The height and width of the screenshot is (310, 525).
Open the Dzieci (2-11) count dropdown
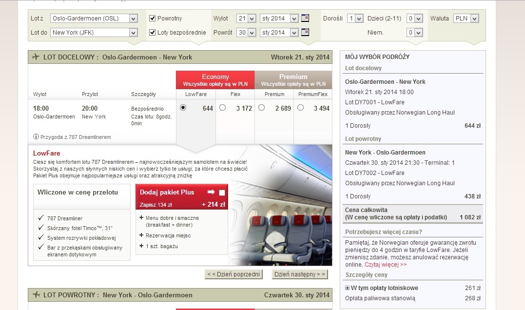[x=414, y=19]
